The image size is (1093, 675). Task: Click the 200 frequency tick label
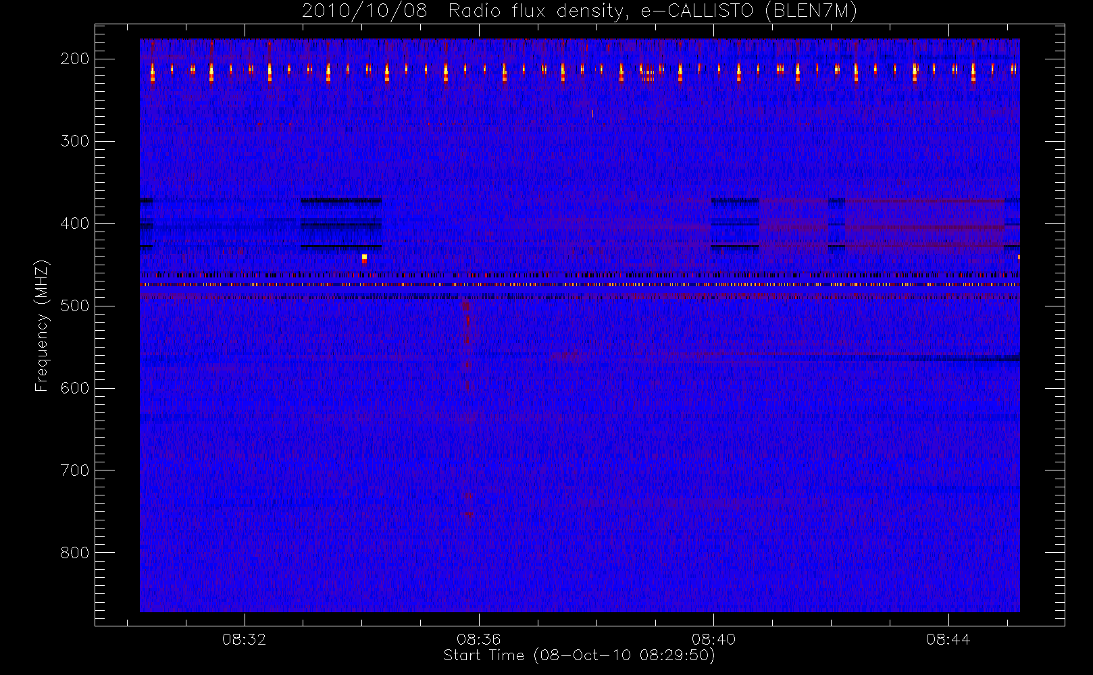click(75, 59)
